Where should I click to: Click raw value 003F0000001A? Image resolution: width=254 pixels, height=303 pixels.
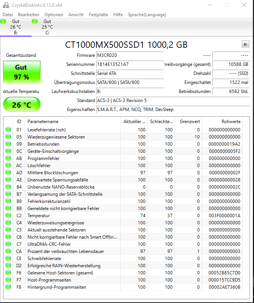[224, 215]
